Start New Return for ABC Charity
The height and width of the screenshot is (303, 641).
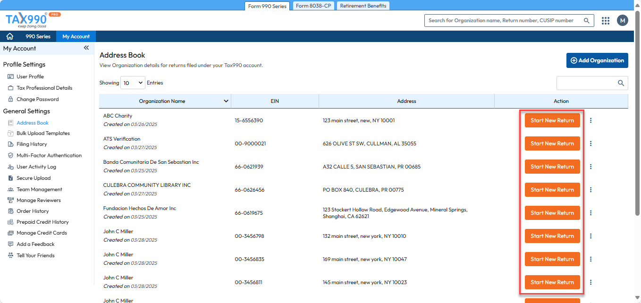click(552, 120)
